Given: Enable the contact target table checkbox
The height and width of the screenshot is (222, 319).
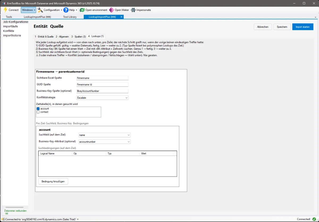Looking at the screenshot, I should 38,112.
